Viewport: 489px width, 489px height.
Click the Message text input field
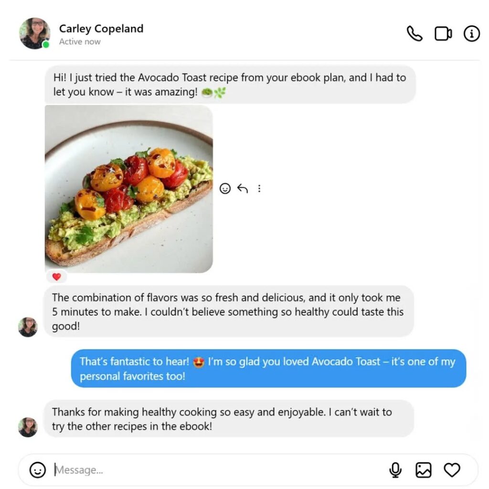218,470
